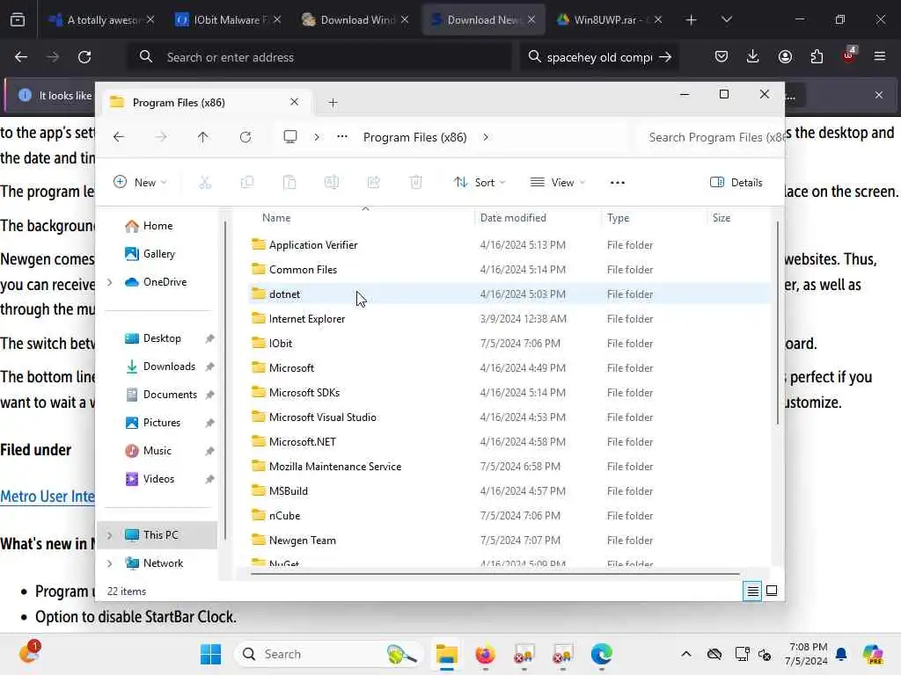Refresh the Program Files (x86) folder
901x675 pixels.
245,137
